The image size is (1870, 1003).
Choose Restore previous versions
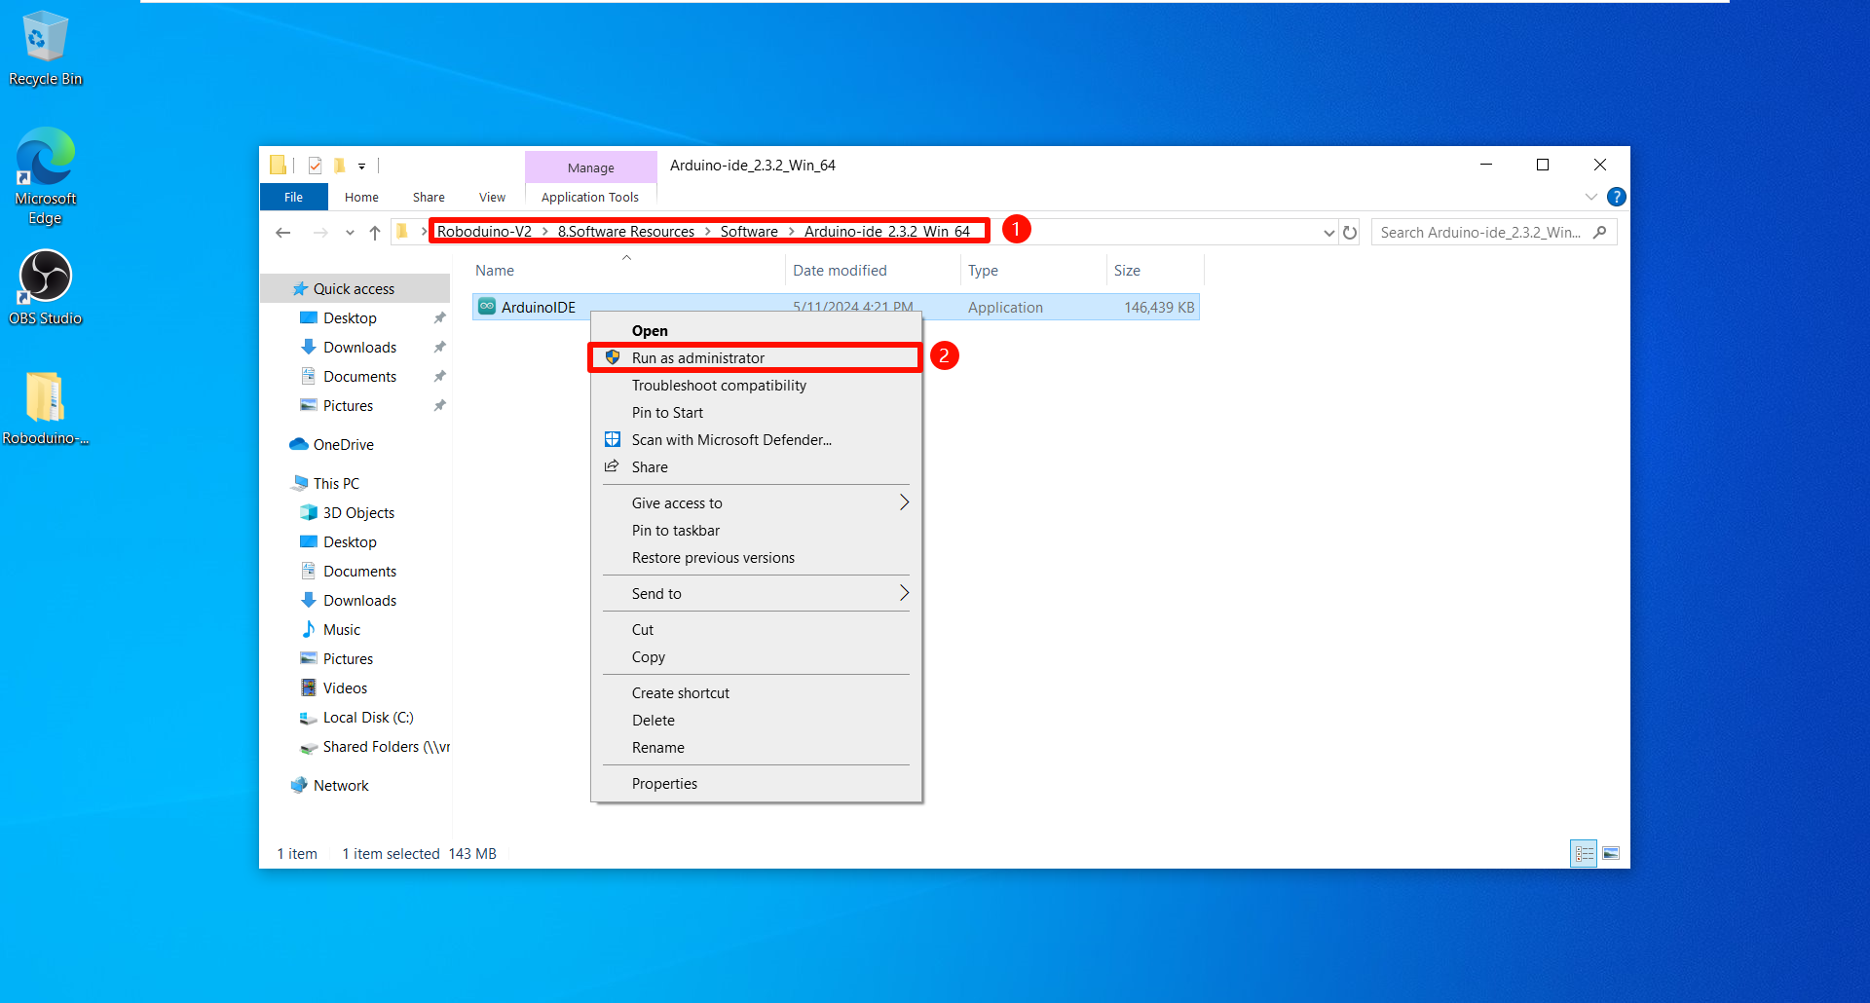756,558
